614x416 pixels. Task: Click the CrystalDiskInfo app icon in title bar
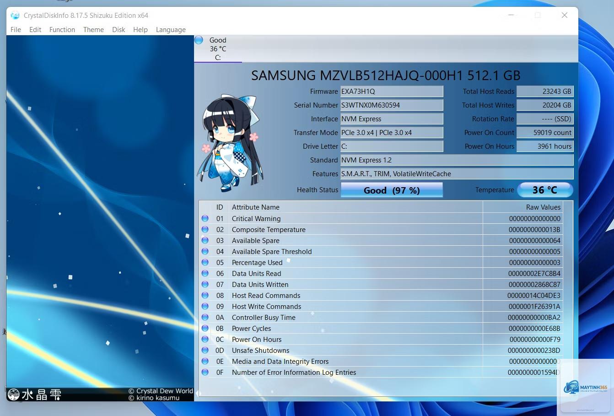(x=15, y=15)
